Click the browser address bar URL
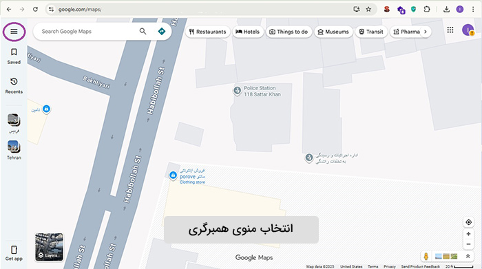482x269 pixels. [x=80, y=10]
